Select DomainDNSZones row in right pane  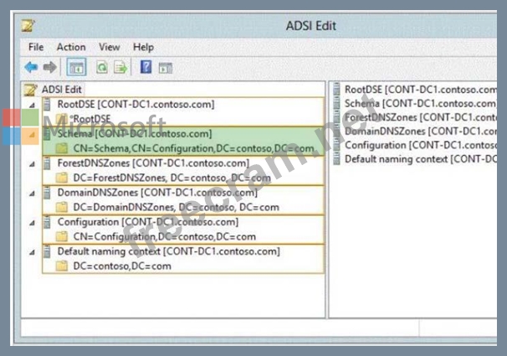point(415,131)
